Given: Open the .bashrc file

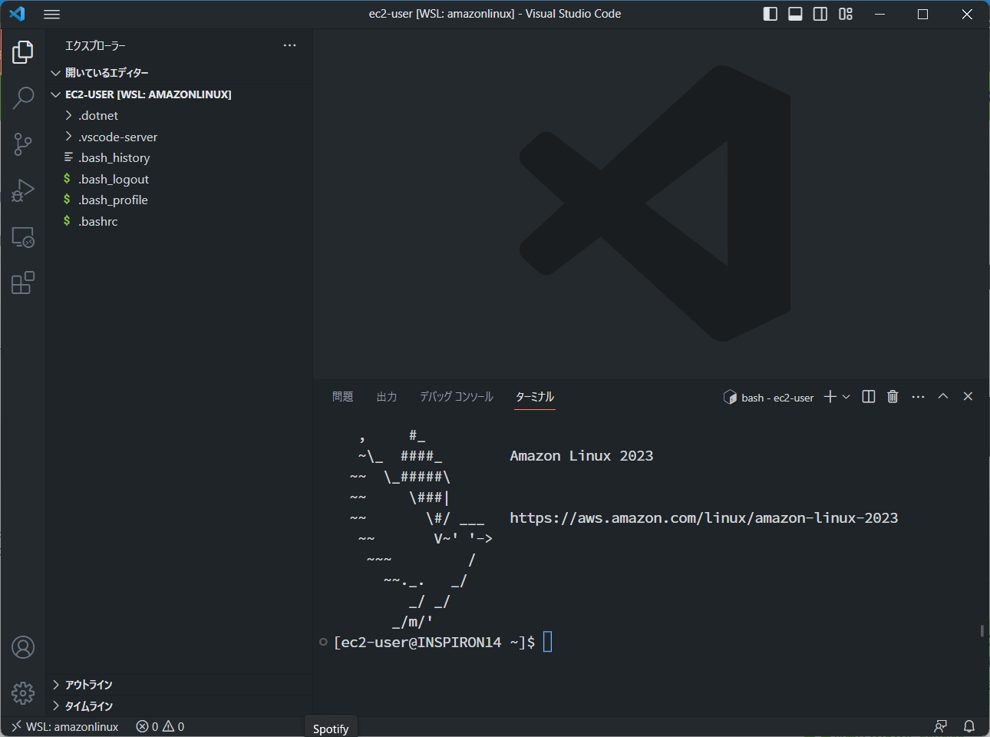Looking at the screenshot, I should click(98, 222).
